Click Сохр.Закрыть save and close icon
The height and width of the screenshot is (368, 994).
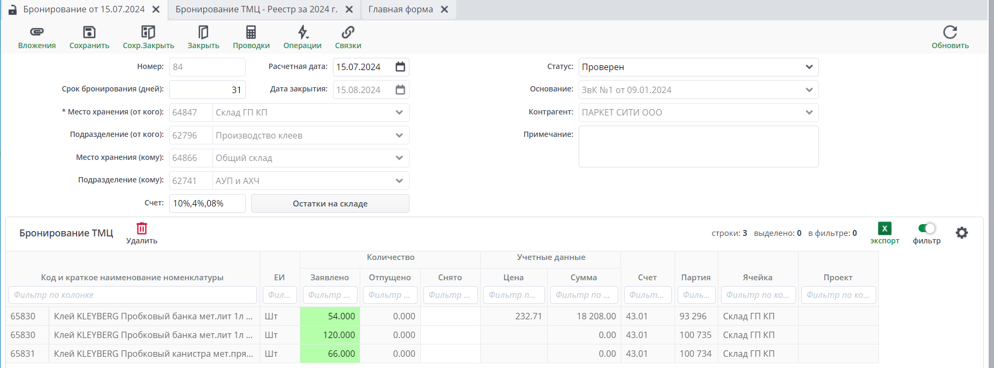148,33
